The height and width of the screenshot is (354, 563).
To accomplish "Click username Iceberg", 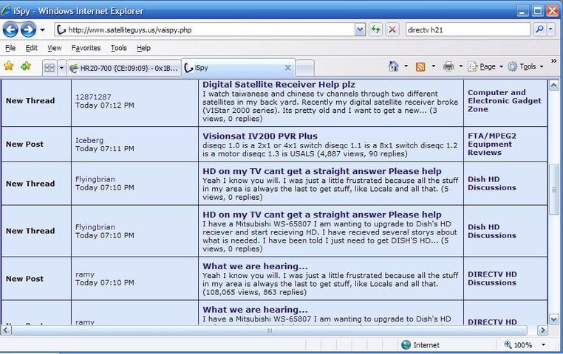I will pos(89,140).
